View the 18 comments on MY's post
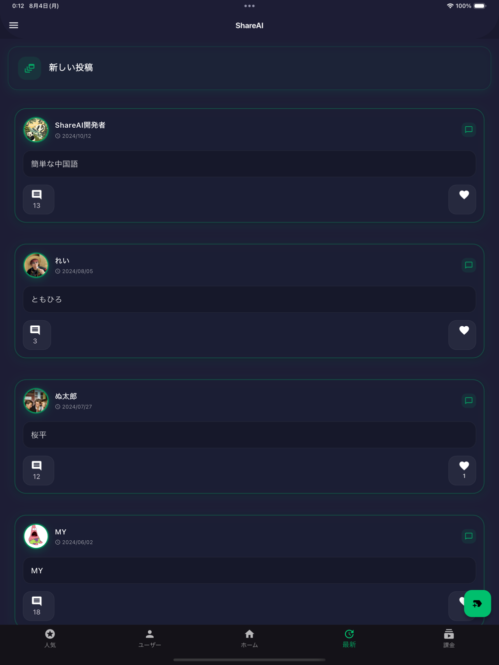499x665 pixels. point(38,606)
